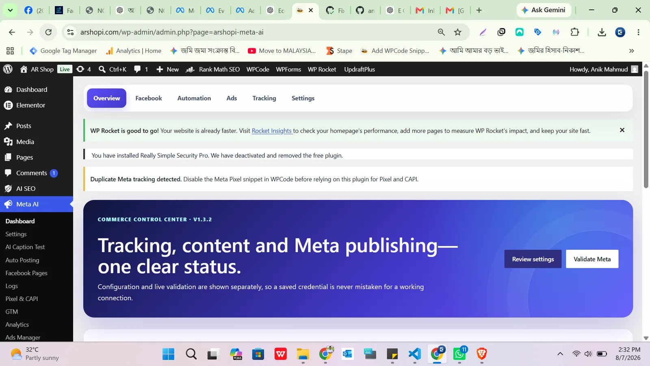650x366 pixels.
Task: Open GTM submenu item
Action: tap(11, 312)
